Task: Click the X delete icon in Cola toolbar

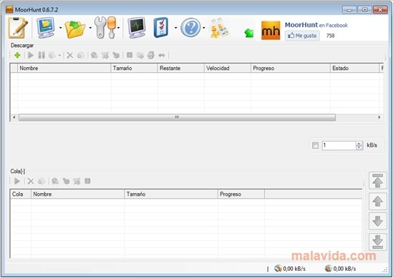Action: (31, 181)
